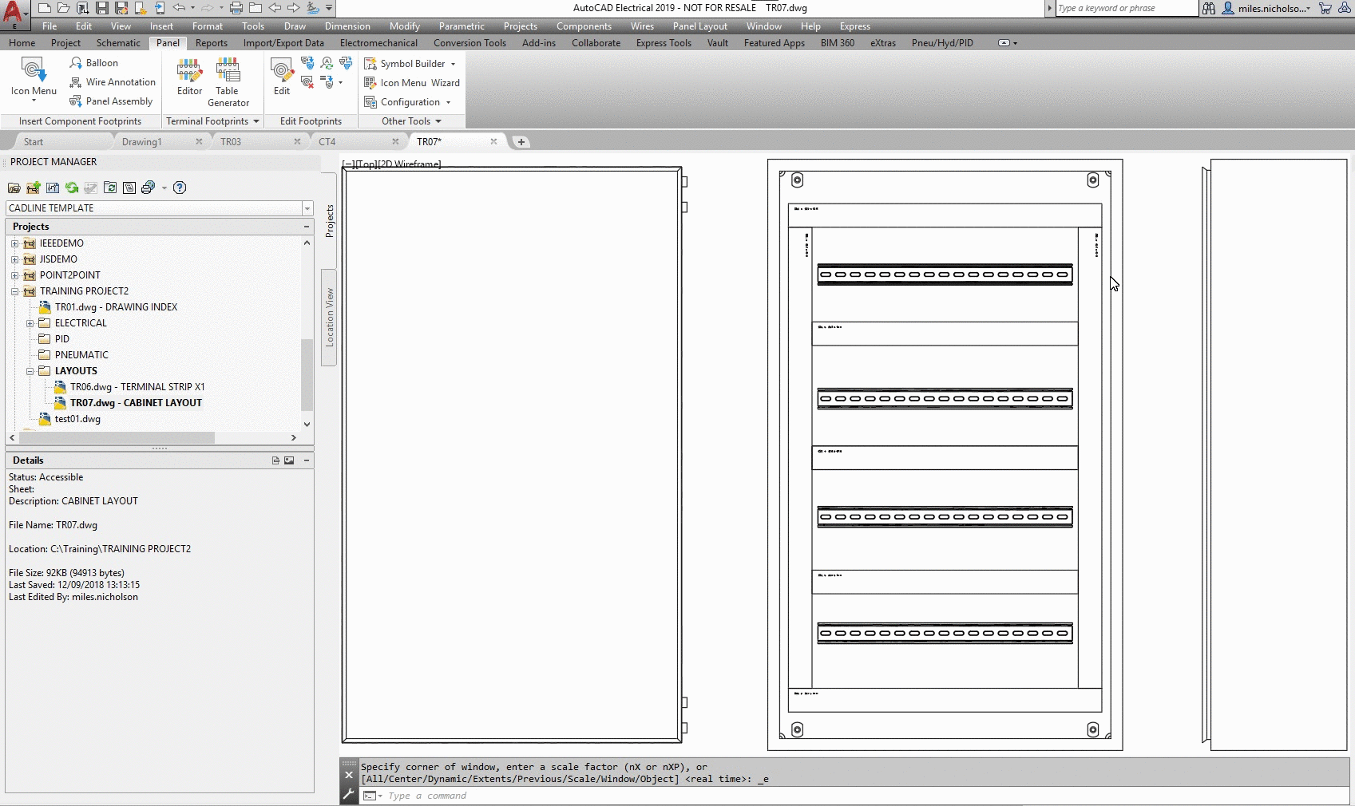
Task: Expand the ELECTRICAL folder
Action: pos(30,323)
